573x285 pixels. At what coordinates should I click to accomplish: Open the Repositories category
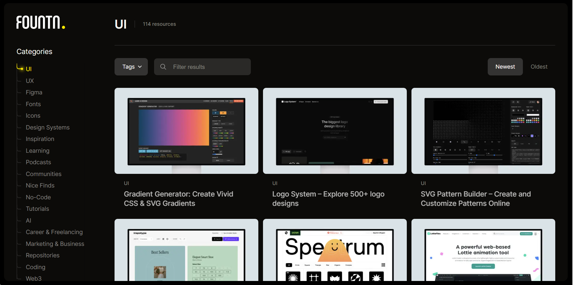point(43,255)
